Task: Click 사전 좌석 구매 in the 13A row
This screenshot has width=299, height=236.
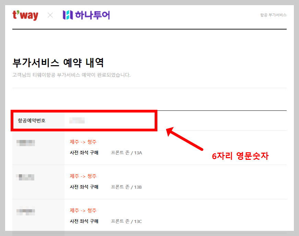Action: tap(84, 153)
